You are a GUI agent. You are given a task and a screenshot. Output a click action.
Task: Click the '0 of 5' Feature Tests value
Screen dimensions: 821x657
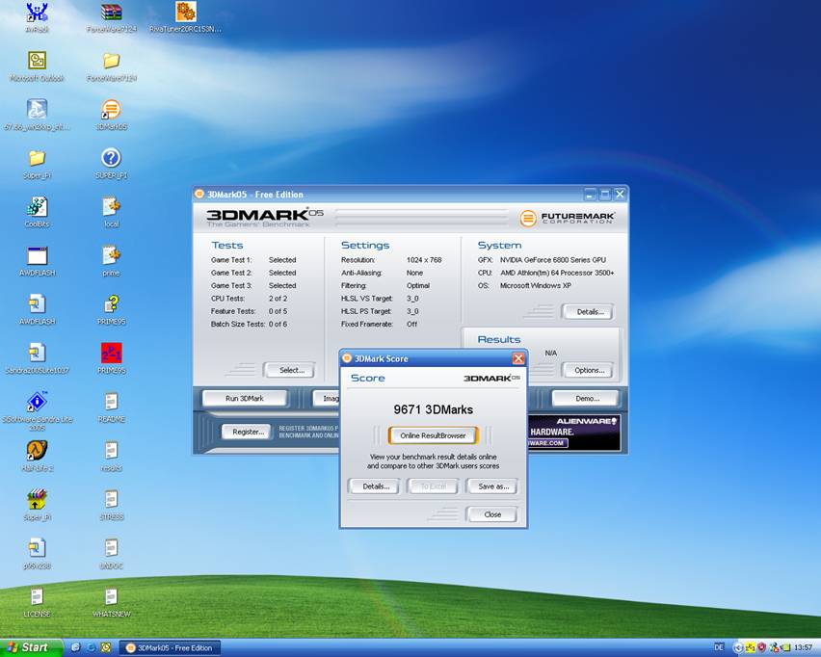point(278,311)
